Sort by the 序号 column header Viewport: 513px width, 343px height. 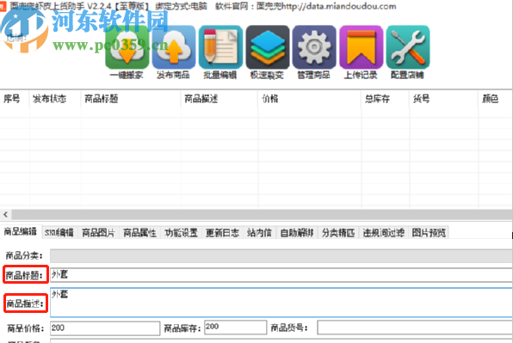coord(15,99)
